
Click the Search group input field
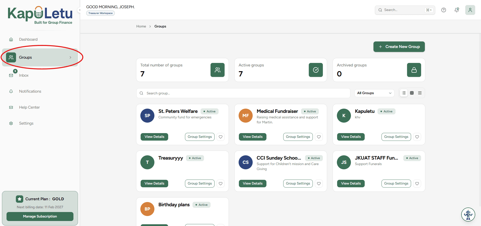[243, 93]
